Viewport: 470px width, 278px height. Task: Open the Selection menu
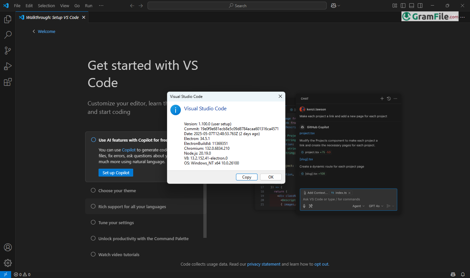[x=46, y=6]
